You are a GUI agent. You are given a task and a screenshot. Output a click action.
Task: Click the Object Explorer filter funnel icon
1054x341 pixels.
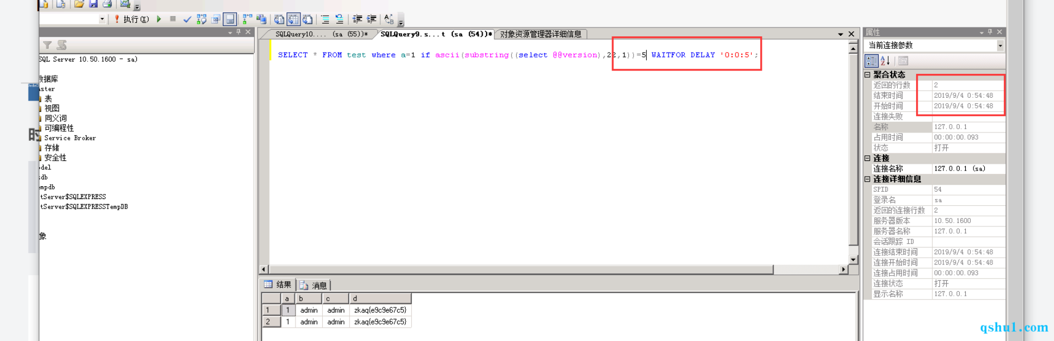point(47,45)
